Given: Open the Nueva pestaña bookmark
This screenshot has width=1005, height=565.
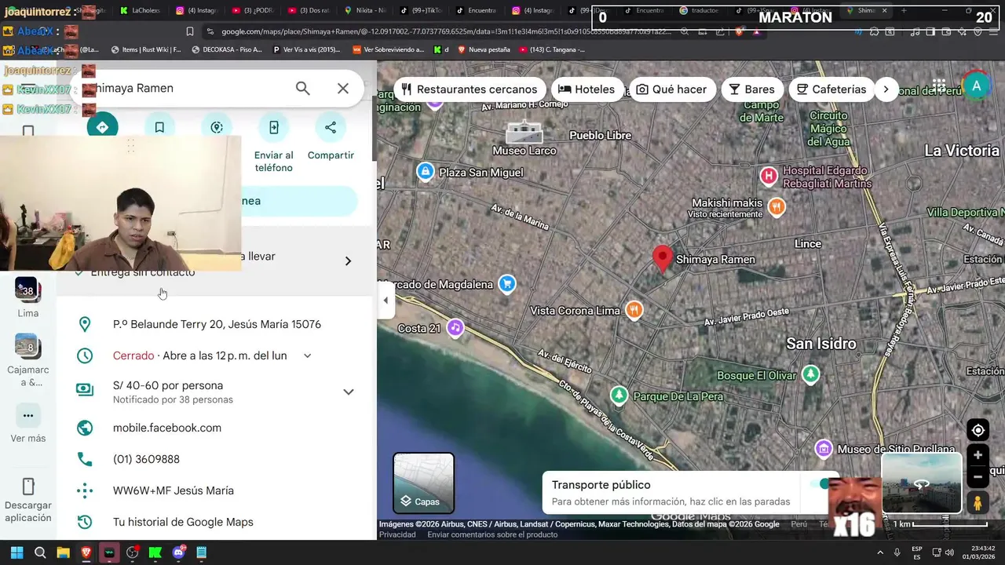Looking at the screenshot, I should click(x=484, y=49).
